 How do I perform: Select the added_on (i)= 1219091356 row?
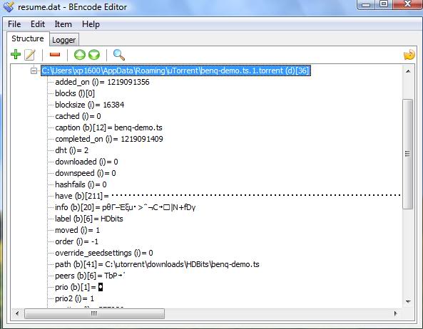coord(102,82)
